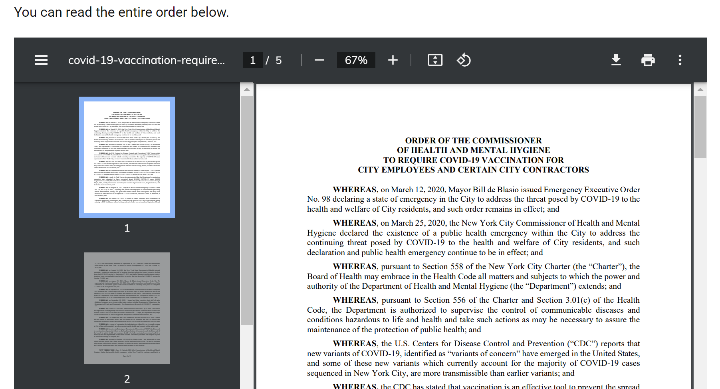Click the line 'TO REQUIRE COVID-19 VACCINATION FOR'
Image resolution: width=720 pixels, height=389 pixels.
tap(474, 160)
